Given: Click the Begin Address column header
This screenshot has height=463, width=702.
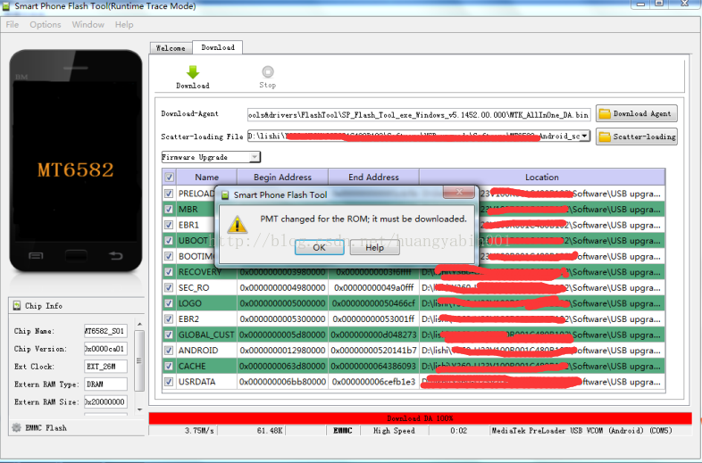Looking at the screenshot, I should coord(282,178).
